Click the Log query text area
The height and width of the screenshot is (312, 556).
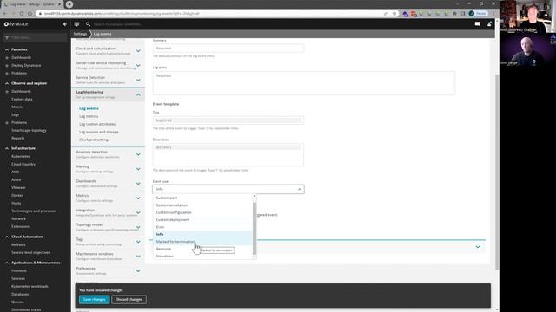point(304,83)
